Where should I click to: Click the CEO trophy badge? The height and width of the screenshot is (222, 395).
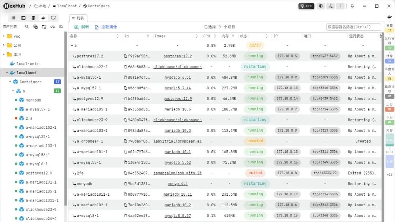coord(306,6)
